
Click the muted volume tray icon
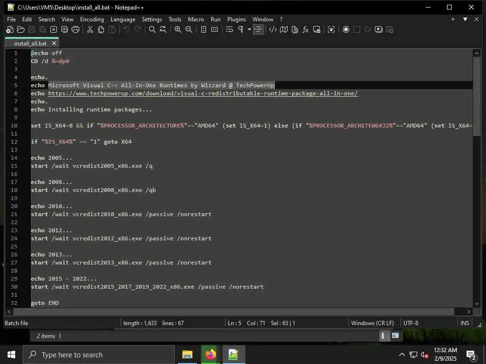[424, 355]
